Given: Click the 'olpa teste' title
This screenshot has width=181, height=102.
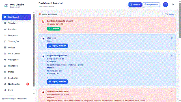Looking at the screenshot, I should 52,38.
